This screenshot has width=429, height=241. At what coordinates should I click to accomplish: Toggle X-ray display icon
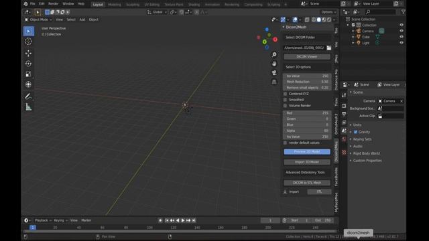[307, 19]
